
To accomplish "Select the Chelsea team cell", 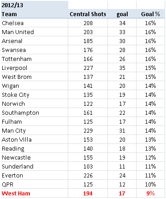I will (x=34, y=23).
